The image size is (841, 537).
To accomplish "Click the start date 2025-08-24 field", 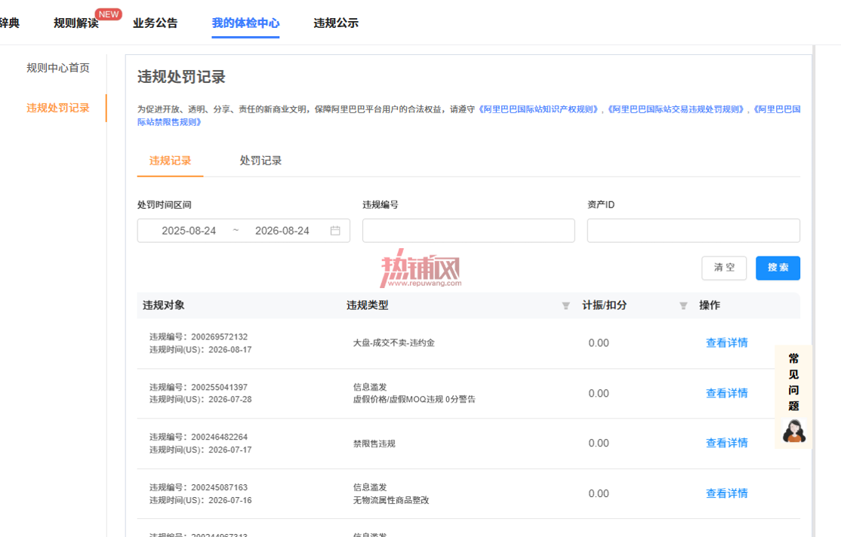I will coord(189,231).
